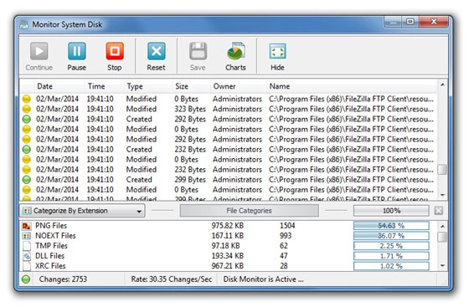Viewport: 469px width, 307px height.
Task: Click Changes: 2753 in status bar
Action: [63, 279]
